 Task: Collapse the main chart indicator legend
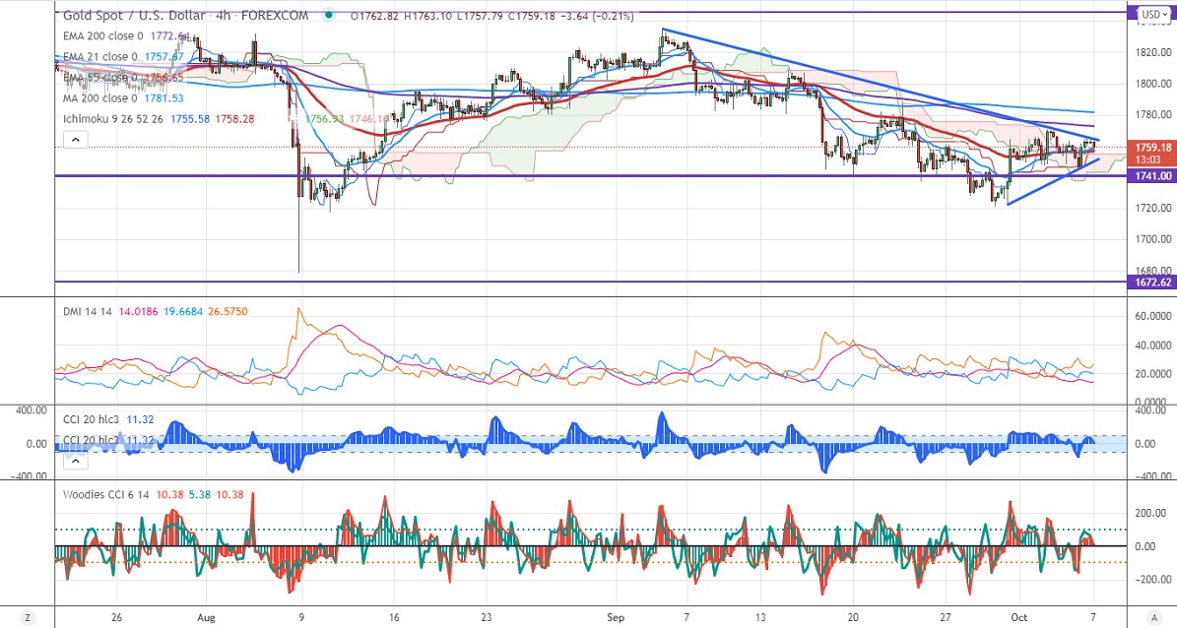point(76,139)
